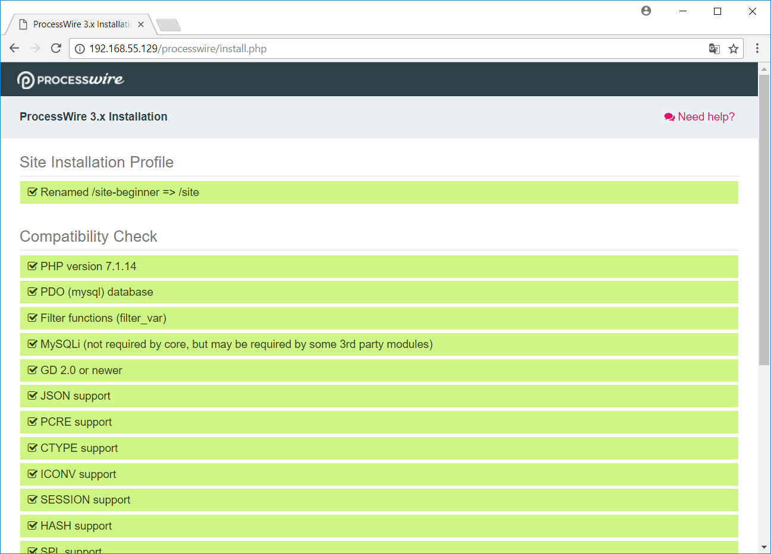This screenshot has height=554, width=771.
Task: Click check icon beside ICONV support
Action: (33, 474)
